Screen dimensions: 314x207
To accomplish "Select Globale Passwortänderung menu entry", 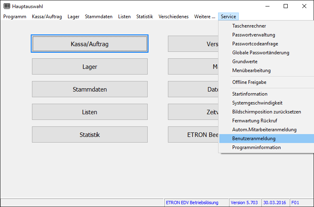I will pos(261,53).
